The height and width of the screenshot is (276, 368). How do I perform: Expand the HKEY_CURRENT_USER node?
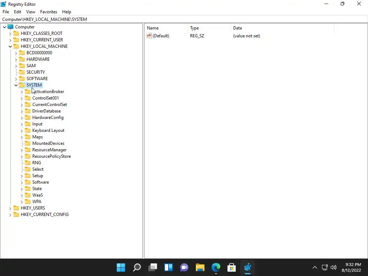coord(10,40)
